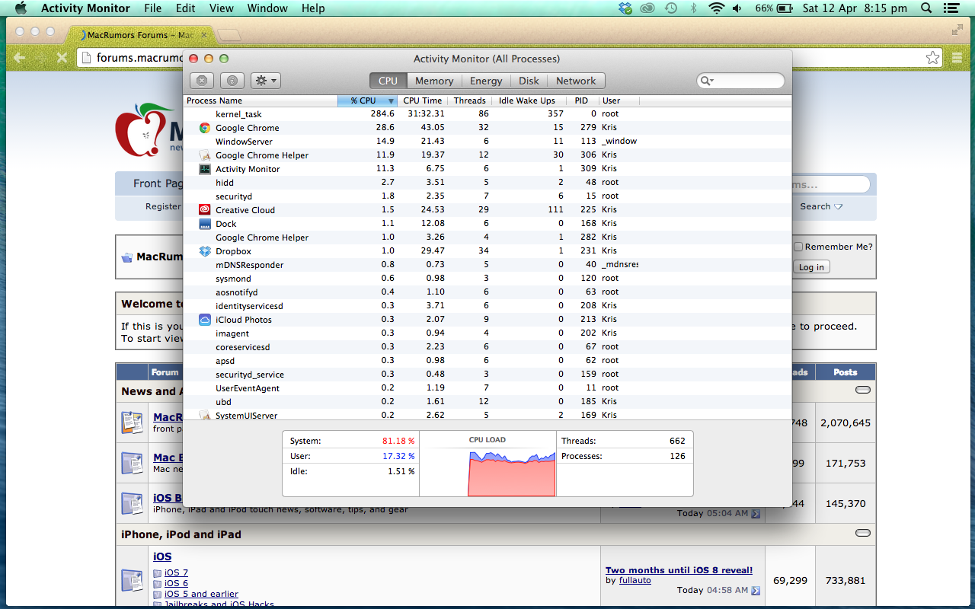Screen dimensions: 975x609
Task: Select the first Google Chrome Helper row icon
Action: 205,155
